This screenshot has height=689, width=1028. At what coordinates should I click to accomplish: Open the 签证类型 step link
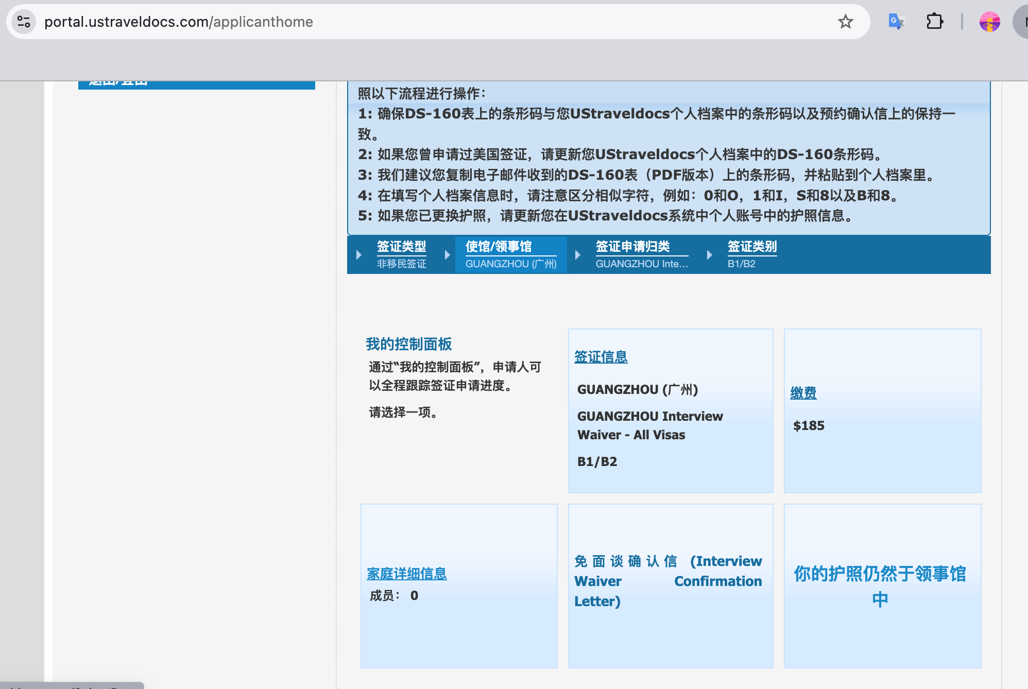(x=402, y=247)
